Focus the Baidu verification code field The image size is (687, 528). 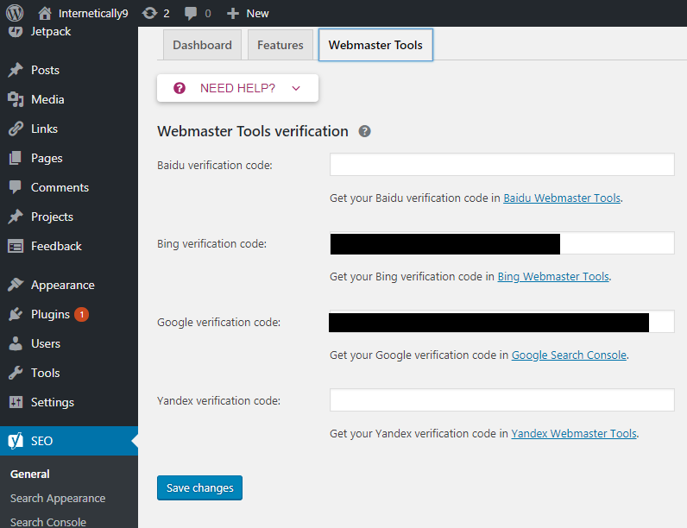pos(502,164)
